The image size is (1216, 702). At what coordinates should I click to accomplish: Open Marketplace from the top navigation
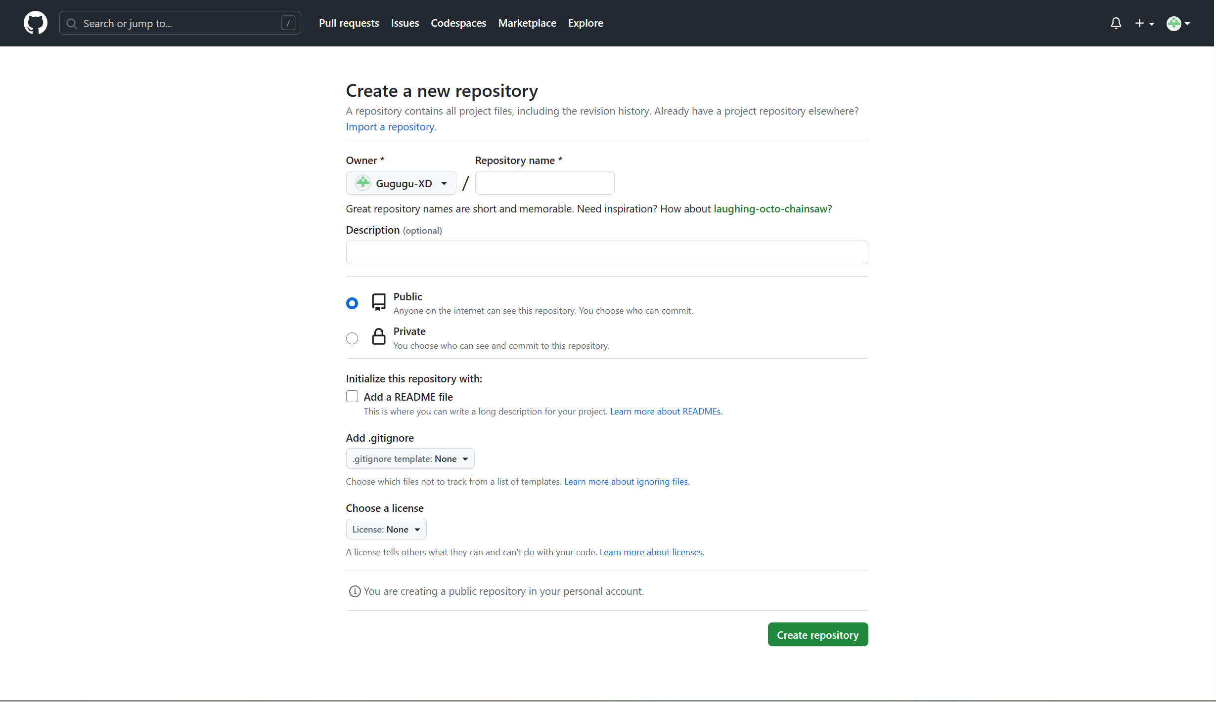pyautogui.click(x=527, y=23)
